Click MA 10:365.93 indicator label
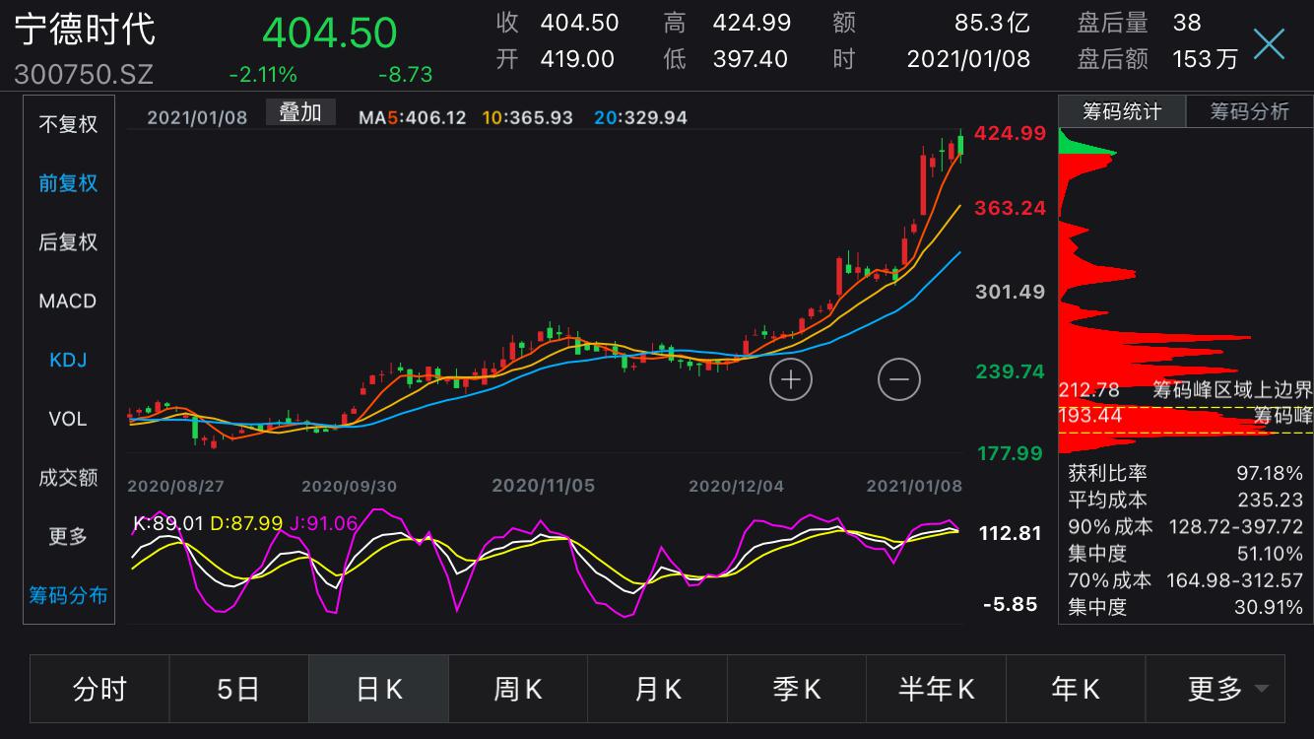 528,117
